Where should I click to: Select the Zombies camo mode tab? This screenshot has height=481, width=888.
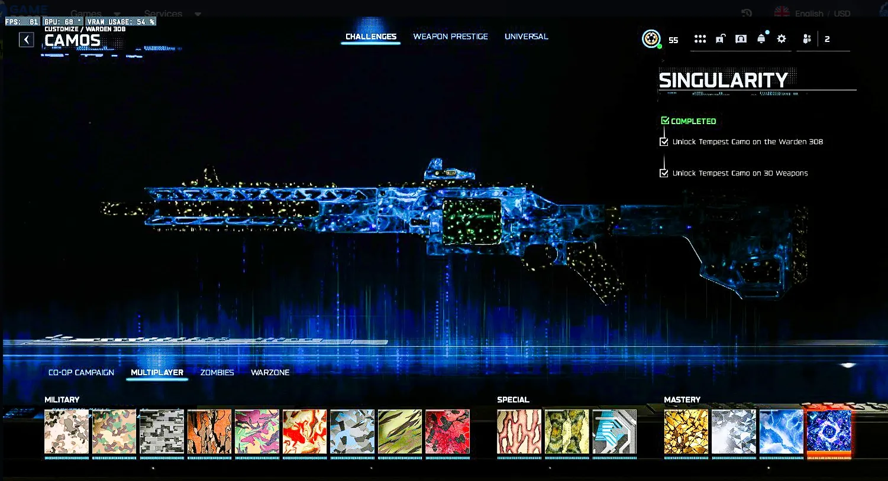pyautogui.click(x=217, y=372)
